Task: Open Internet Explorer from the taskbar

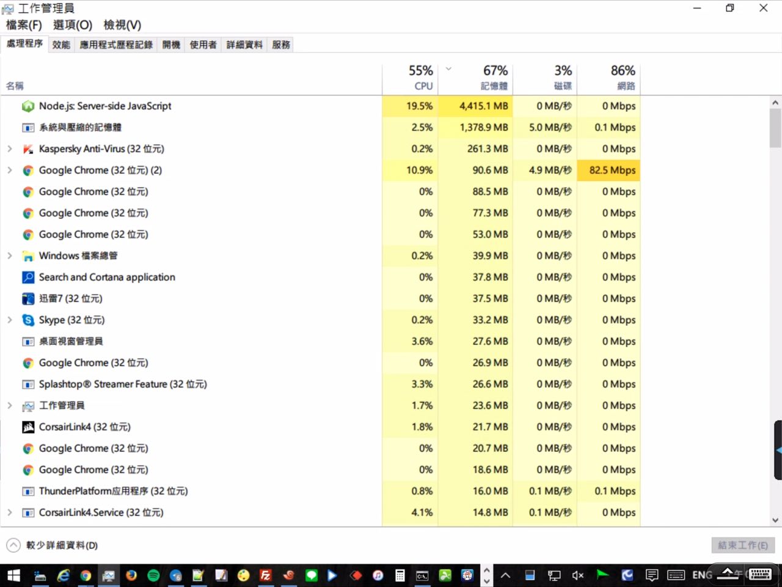Action: coord(64,575)
